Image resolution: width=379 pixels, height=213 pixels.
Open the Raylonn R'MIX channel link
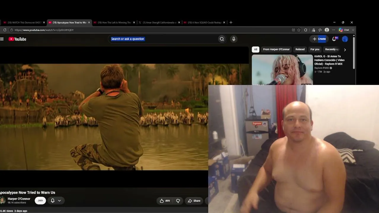pyautogui.click(x=322, y=68)
